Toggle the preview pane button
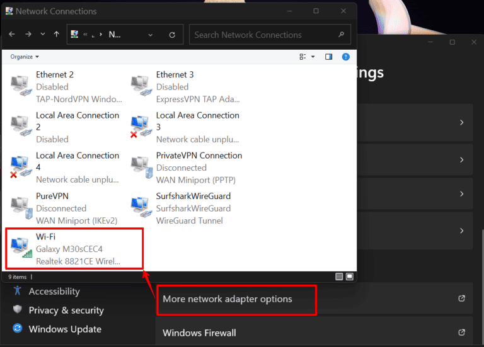Screen dimensions: 484x347 328,57
